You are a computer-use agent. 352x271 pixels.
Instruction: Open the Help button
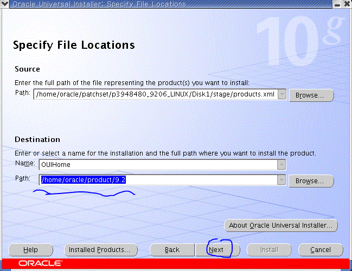tap(31, 250)
